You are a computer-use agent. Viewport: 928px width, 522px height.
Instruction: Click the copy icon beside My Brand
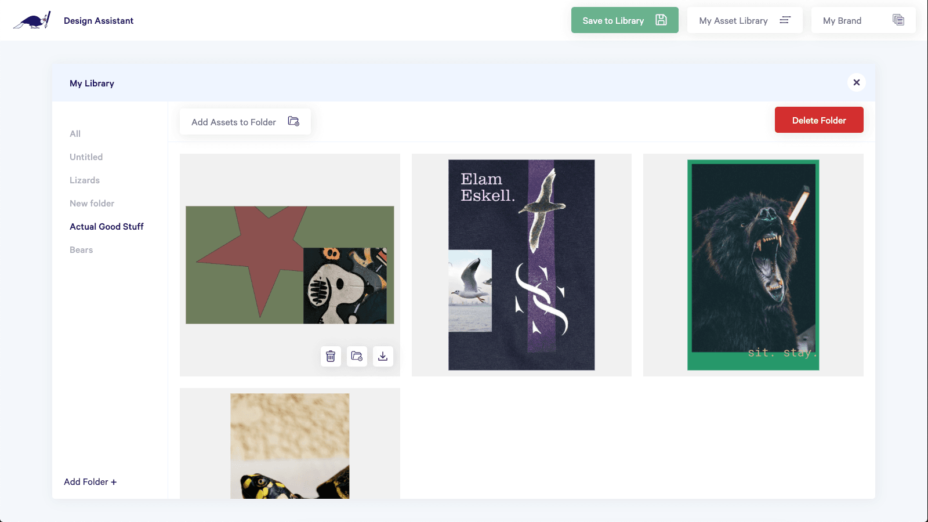coord(898,20)
